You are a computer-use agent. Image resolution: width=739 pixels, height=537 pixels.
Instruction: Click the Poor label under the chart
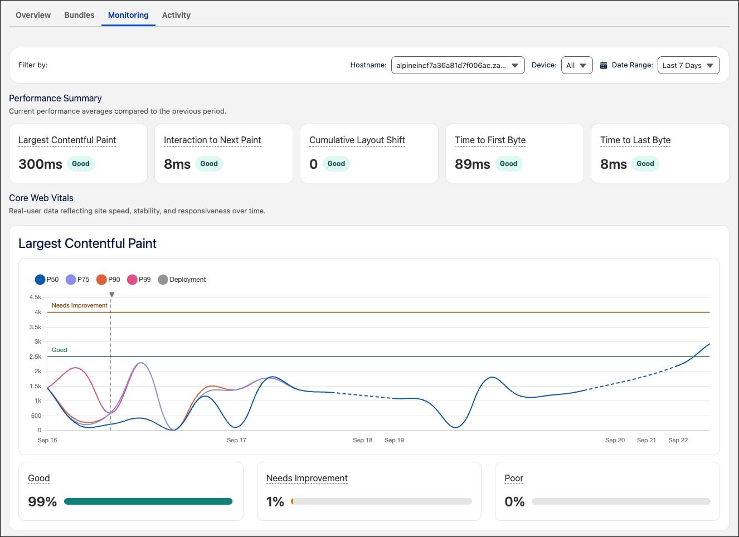click(x=514, y=479)
